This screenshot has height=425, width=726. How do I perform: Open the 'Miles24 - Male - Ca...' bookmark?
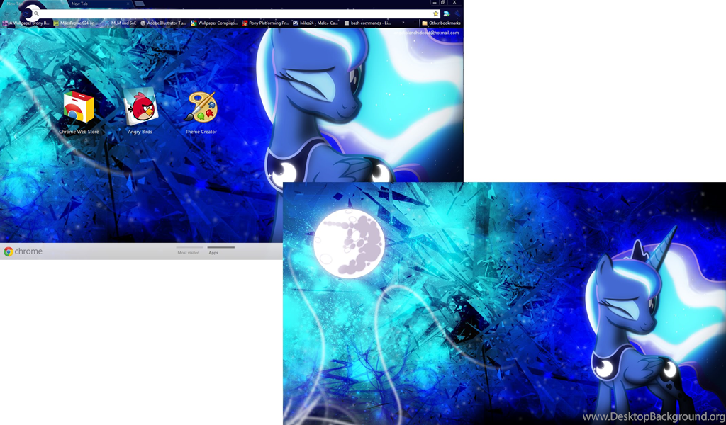pos(315,23)
